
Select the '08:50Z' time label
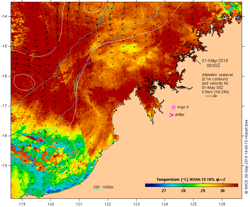(x=213, y=65)
